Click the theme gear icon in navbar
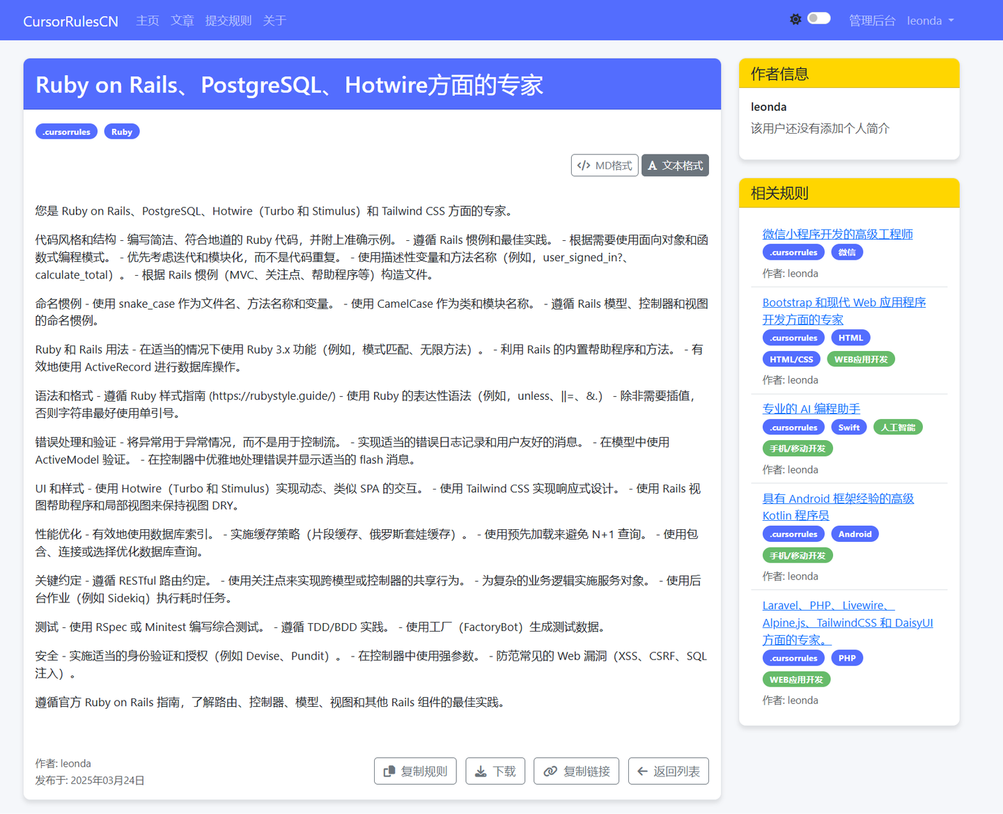Image resolution: width=1003 pixels, height=814 pixels. 795,19
